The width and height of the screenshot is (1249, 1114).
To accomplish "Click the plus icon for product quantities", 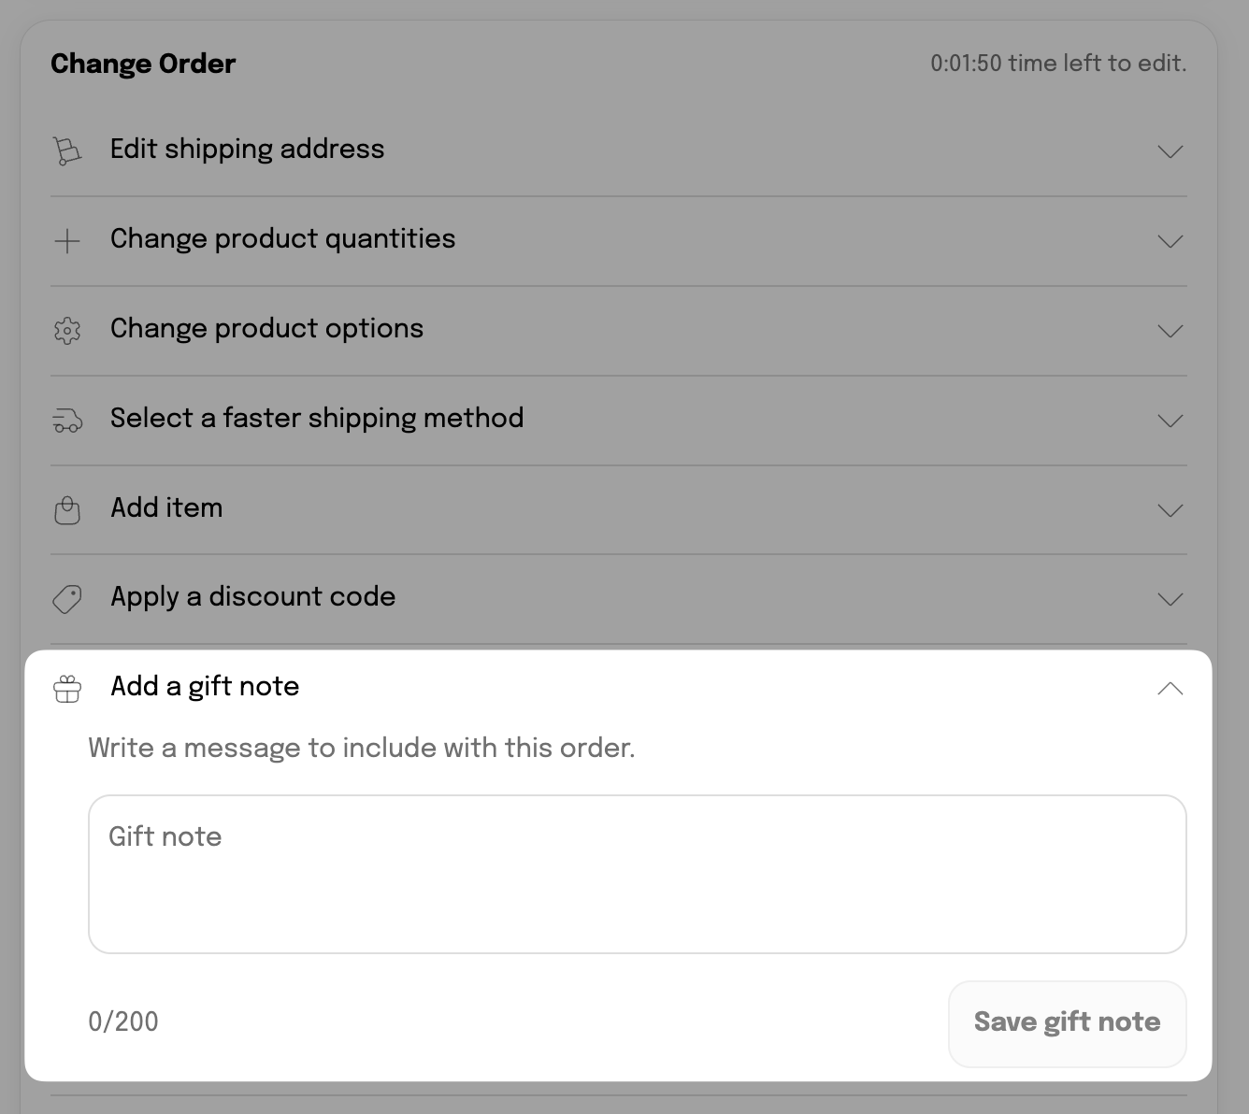I will (67, 241).
